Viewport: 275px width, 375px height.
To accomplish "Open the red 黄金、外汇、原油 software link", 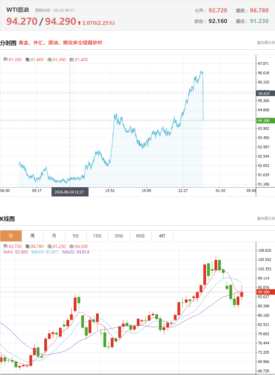I will click(61, 43).
